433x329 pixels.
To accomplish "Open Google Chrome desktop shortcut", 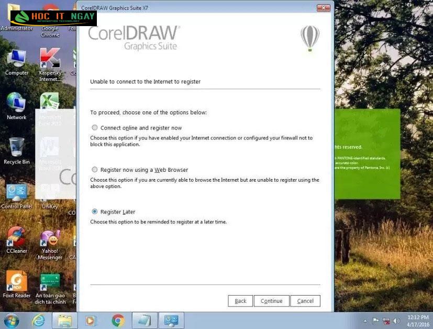I will click(x=50, y=21).
